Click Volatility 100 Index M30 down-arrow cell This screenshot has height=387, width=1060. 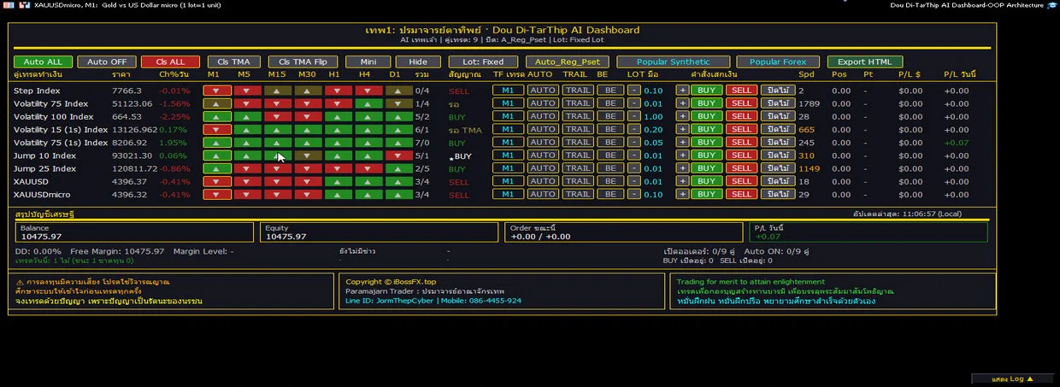point(308,116)
